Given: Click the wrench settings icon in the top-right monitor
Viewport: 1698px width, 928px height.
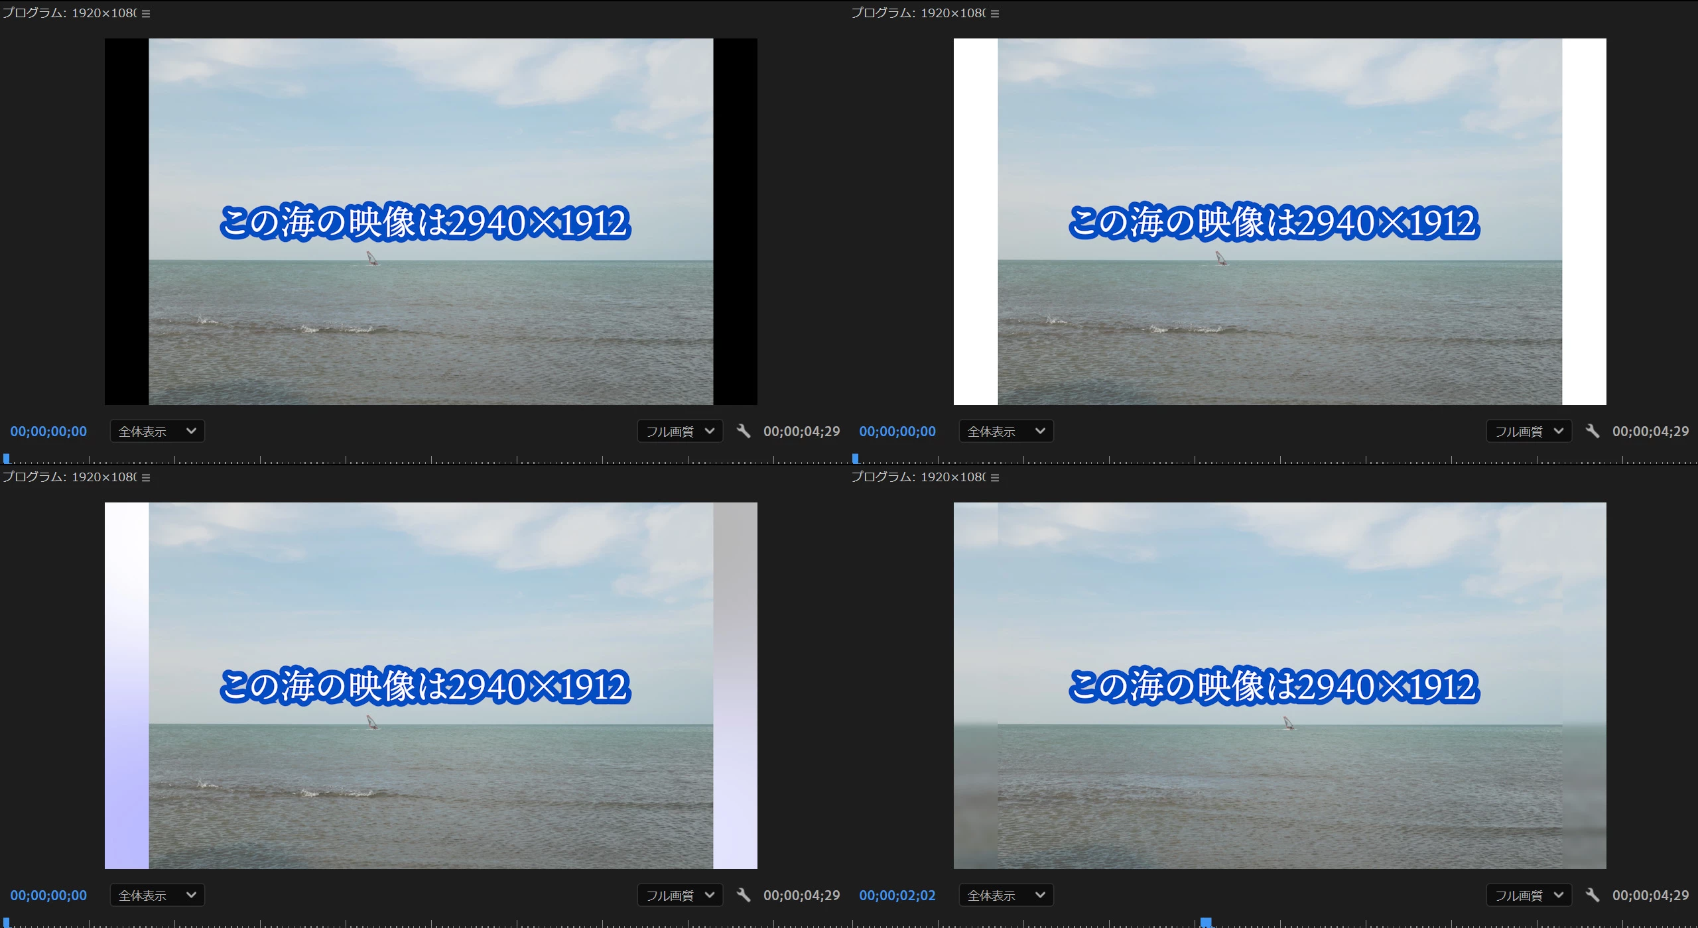Looking at the screenshot, I should pos(1593,432).
